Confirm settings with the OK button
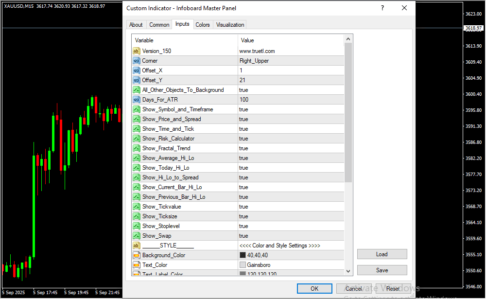The height and width of the screenshot is (299, 486). (314, 288)
